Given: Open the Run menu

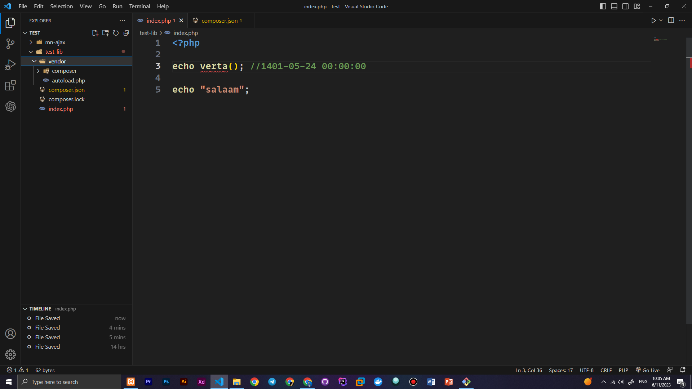Looking at the screenshot, I should click(117, 6).
